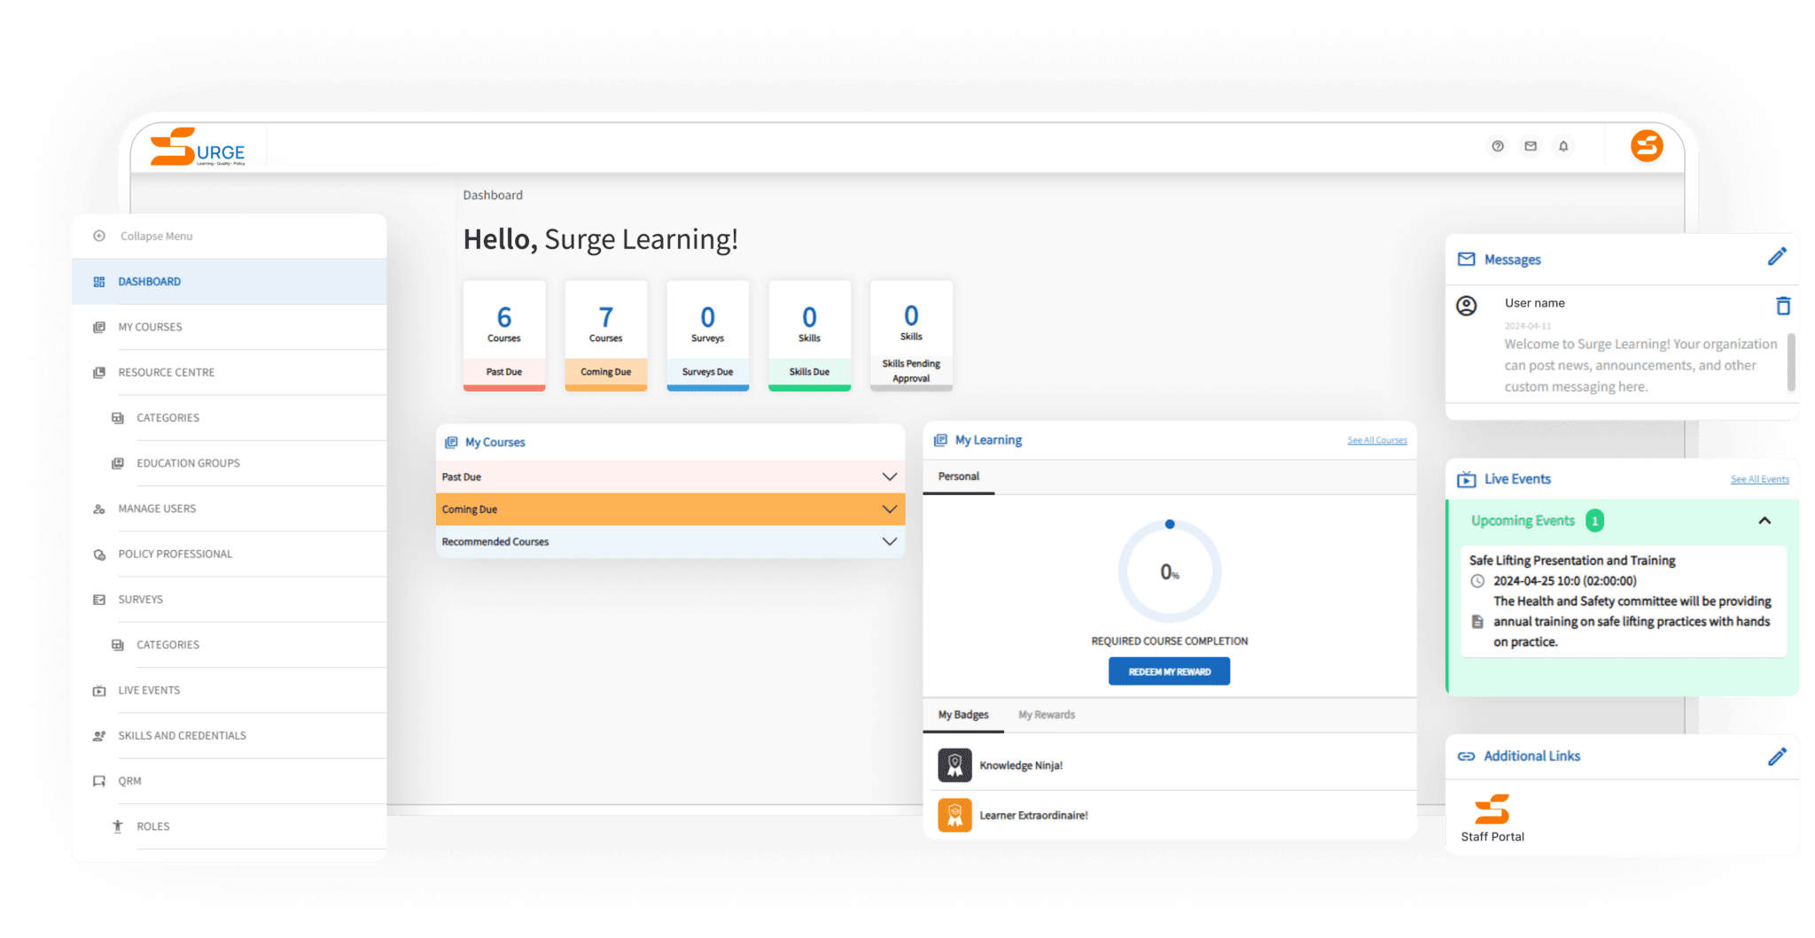Open the Messages edit pencil icon
Screen dimensions: 1815x938
[1778, 256]
